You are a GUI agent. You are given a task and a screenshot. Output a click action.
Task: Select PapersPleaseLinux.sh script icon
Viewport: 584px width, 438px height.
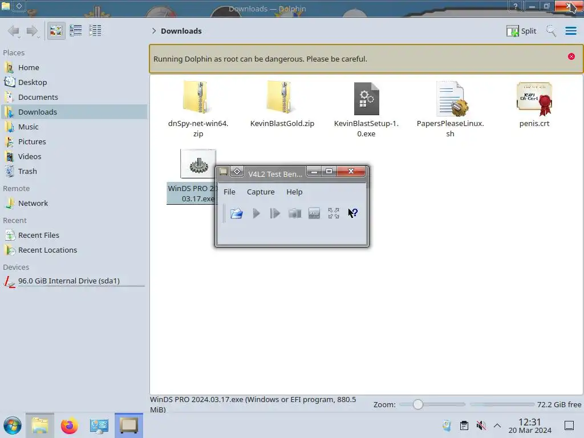click(451, 98)
